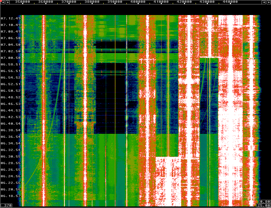This screenshot has width=271, height=208.
Task: Click the 430000 frequency label
Action: 207,2
